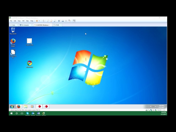The width and height of the screenshot is (176, 132).
Task: Show hidden tray icons in Windows 7
Action: 148,106
